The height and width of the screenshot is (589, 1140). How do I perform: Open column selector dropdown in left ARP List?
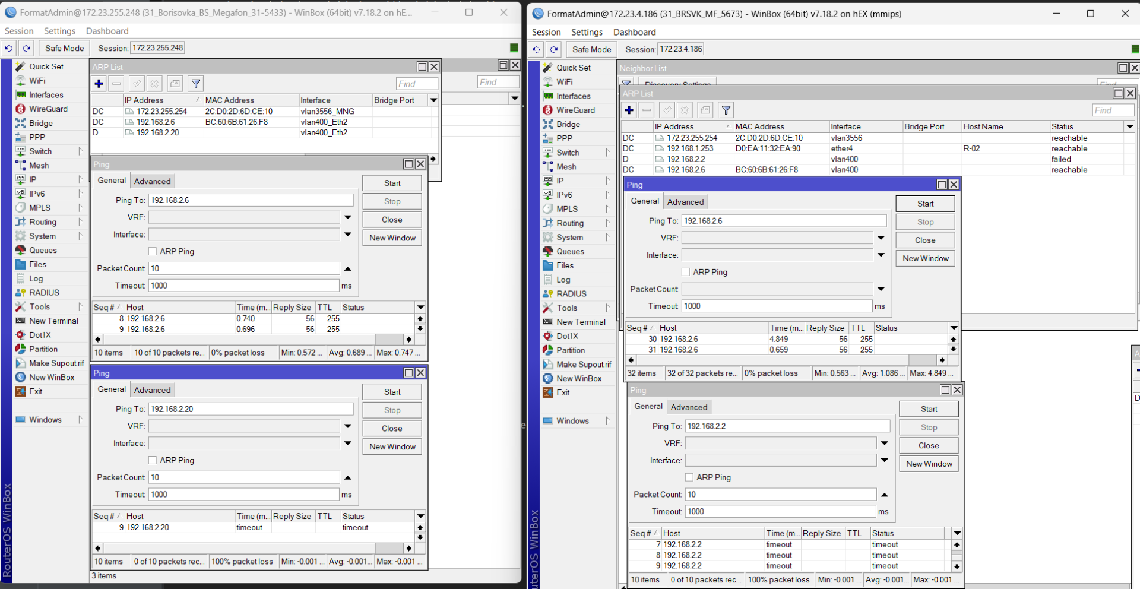pos(434,100)
